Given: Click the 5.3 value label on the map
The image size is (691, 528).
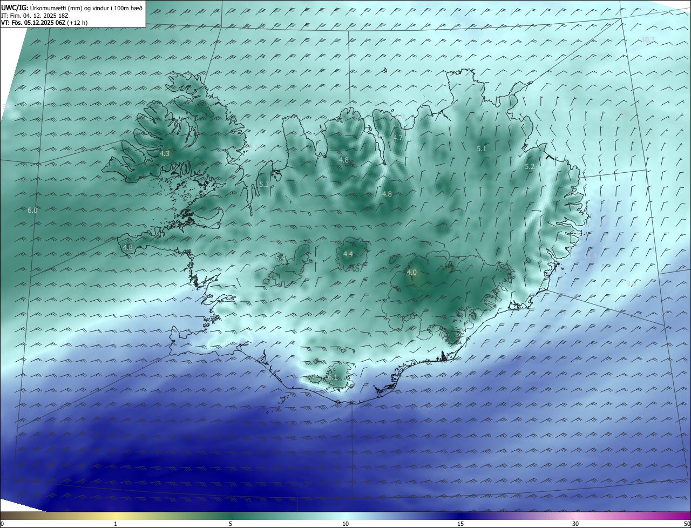Looking at the screenshot, I should click(264, 185).
